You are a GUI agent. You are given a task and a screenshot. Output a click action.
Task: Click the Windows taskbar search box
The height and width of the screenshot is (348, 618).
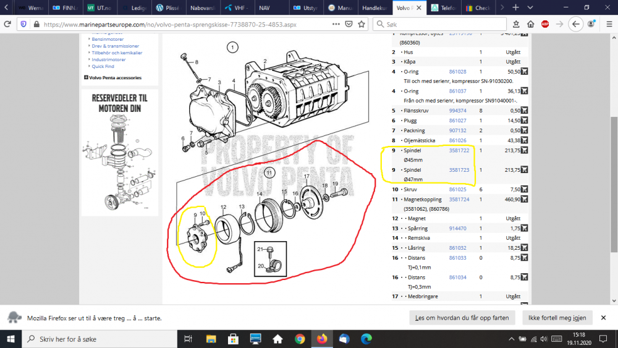point(99,339)
